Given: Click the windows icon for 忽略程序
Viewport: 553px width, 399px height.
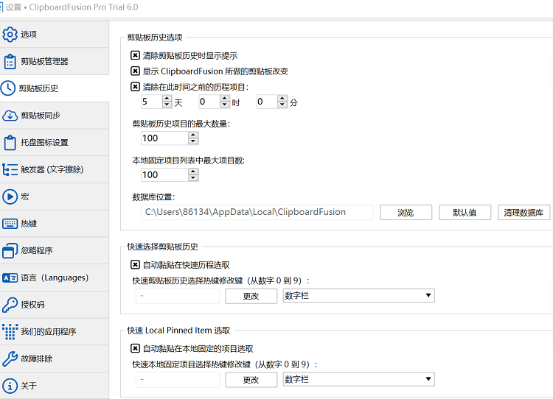Looking at the screenshot, I should [x=10, y=251].
